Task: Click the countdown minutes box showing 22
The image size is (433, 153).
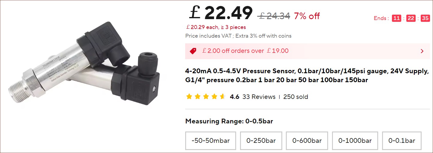Action: point(411,18)
